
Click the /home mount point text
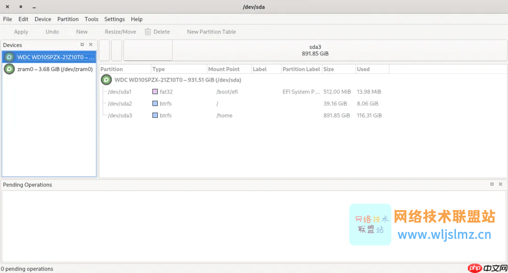225,115
